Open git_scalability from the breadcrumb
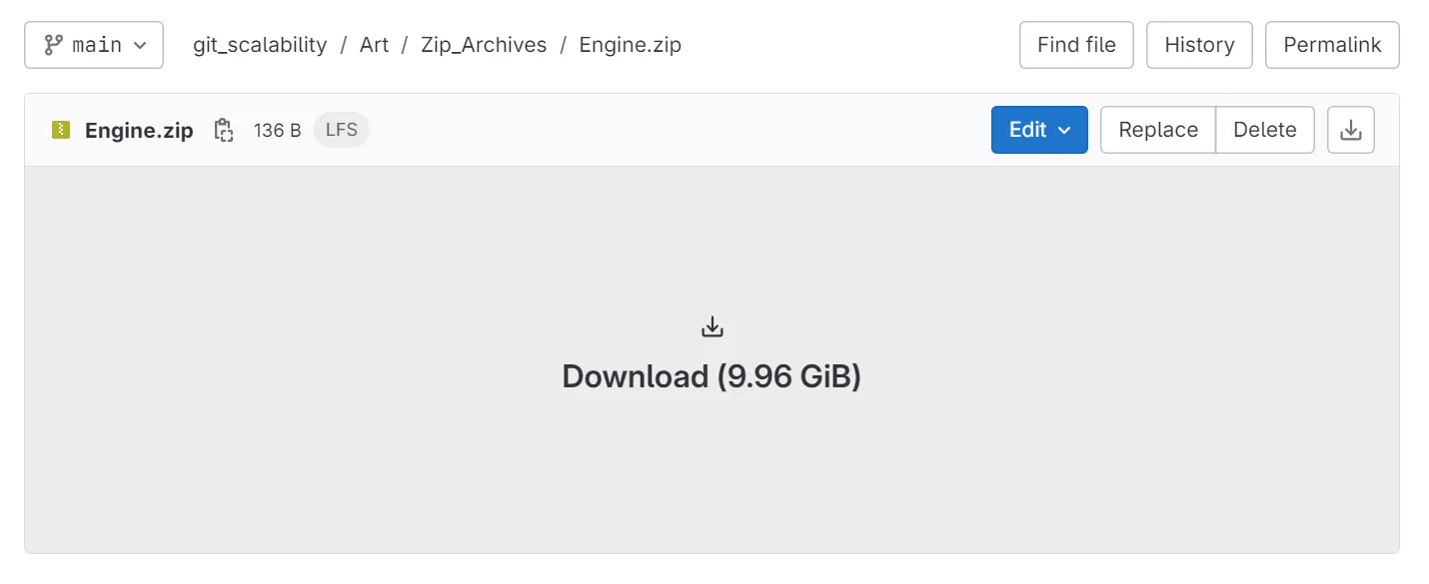Image resolution: width=1429 pixels, height=584 pixels. [x=259, y=44]
